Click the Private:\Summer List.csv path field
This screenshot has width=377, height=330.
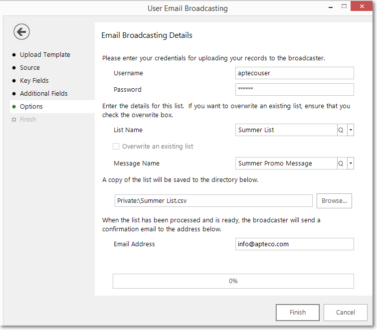pyautogui.click(x=213, y=201)
